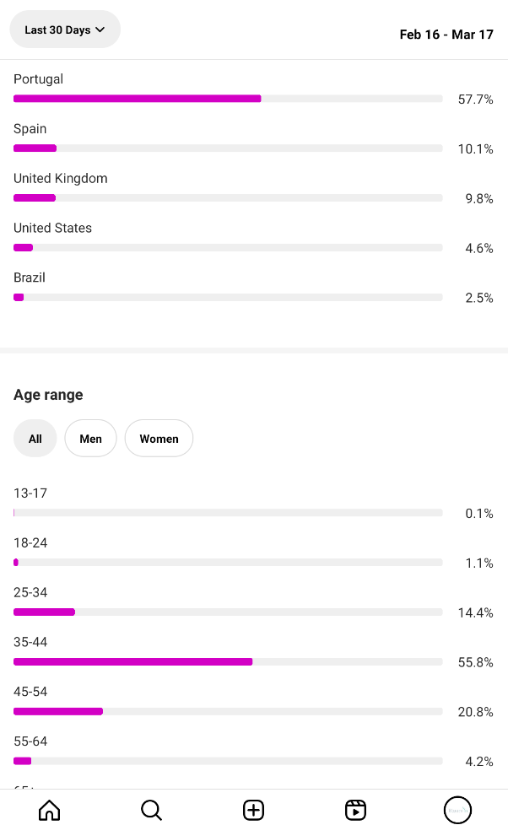Open the profile avatar icon
508x825 pixels.
pyautogui.click(x=457, y=810)
